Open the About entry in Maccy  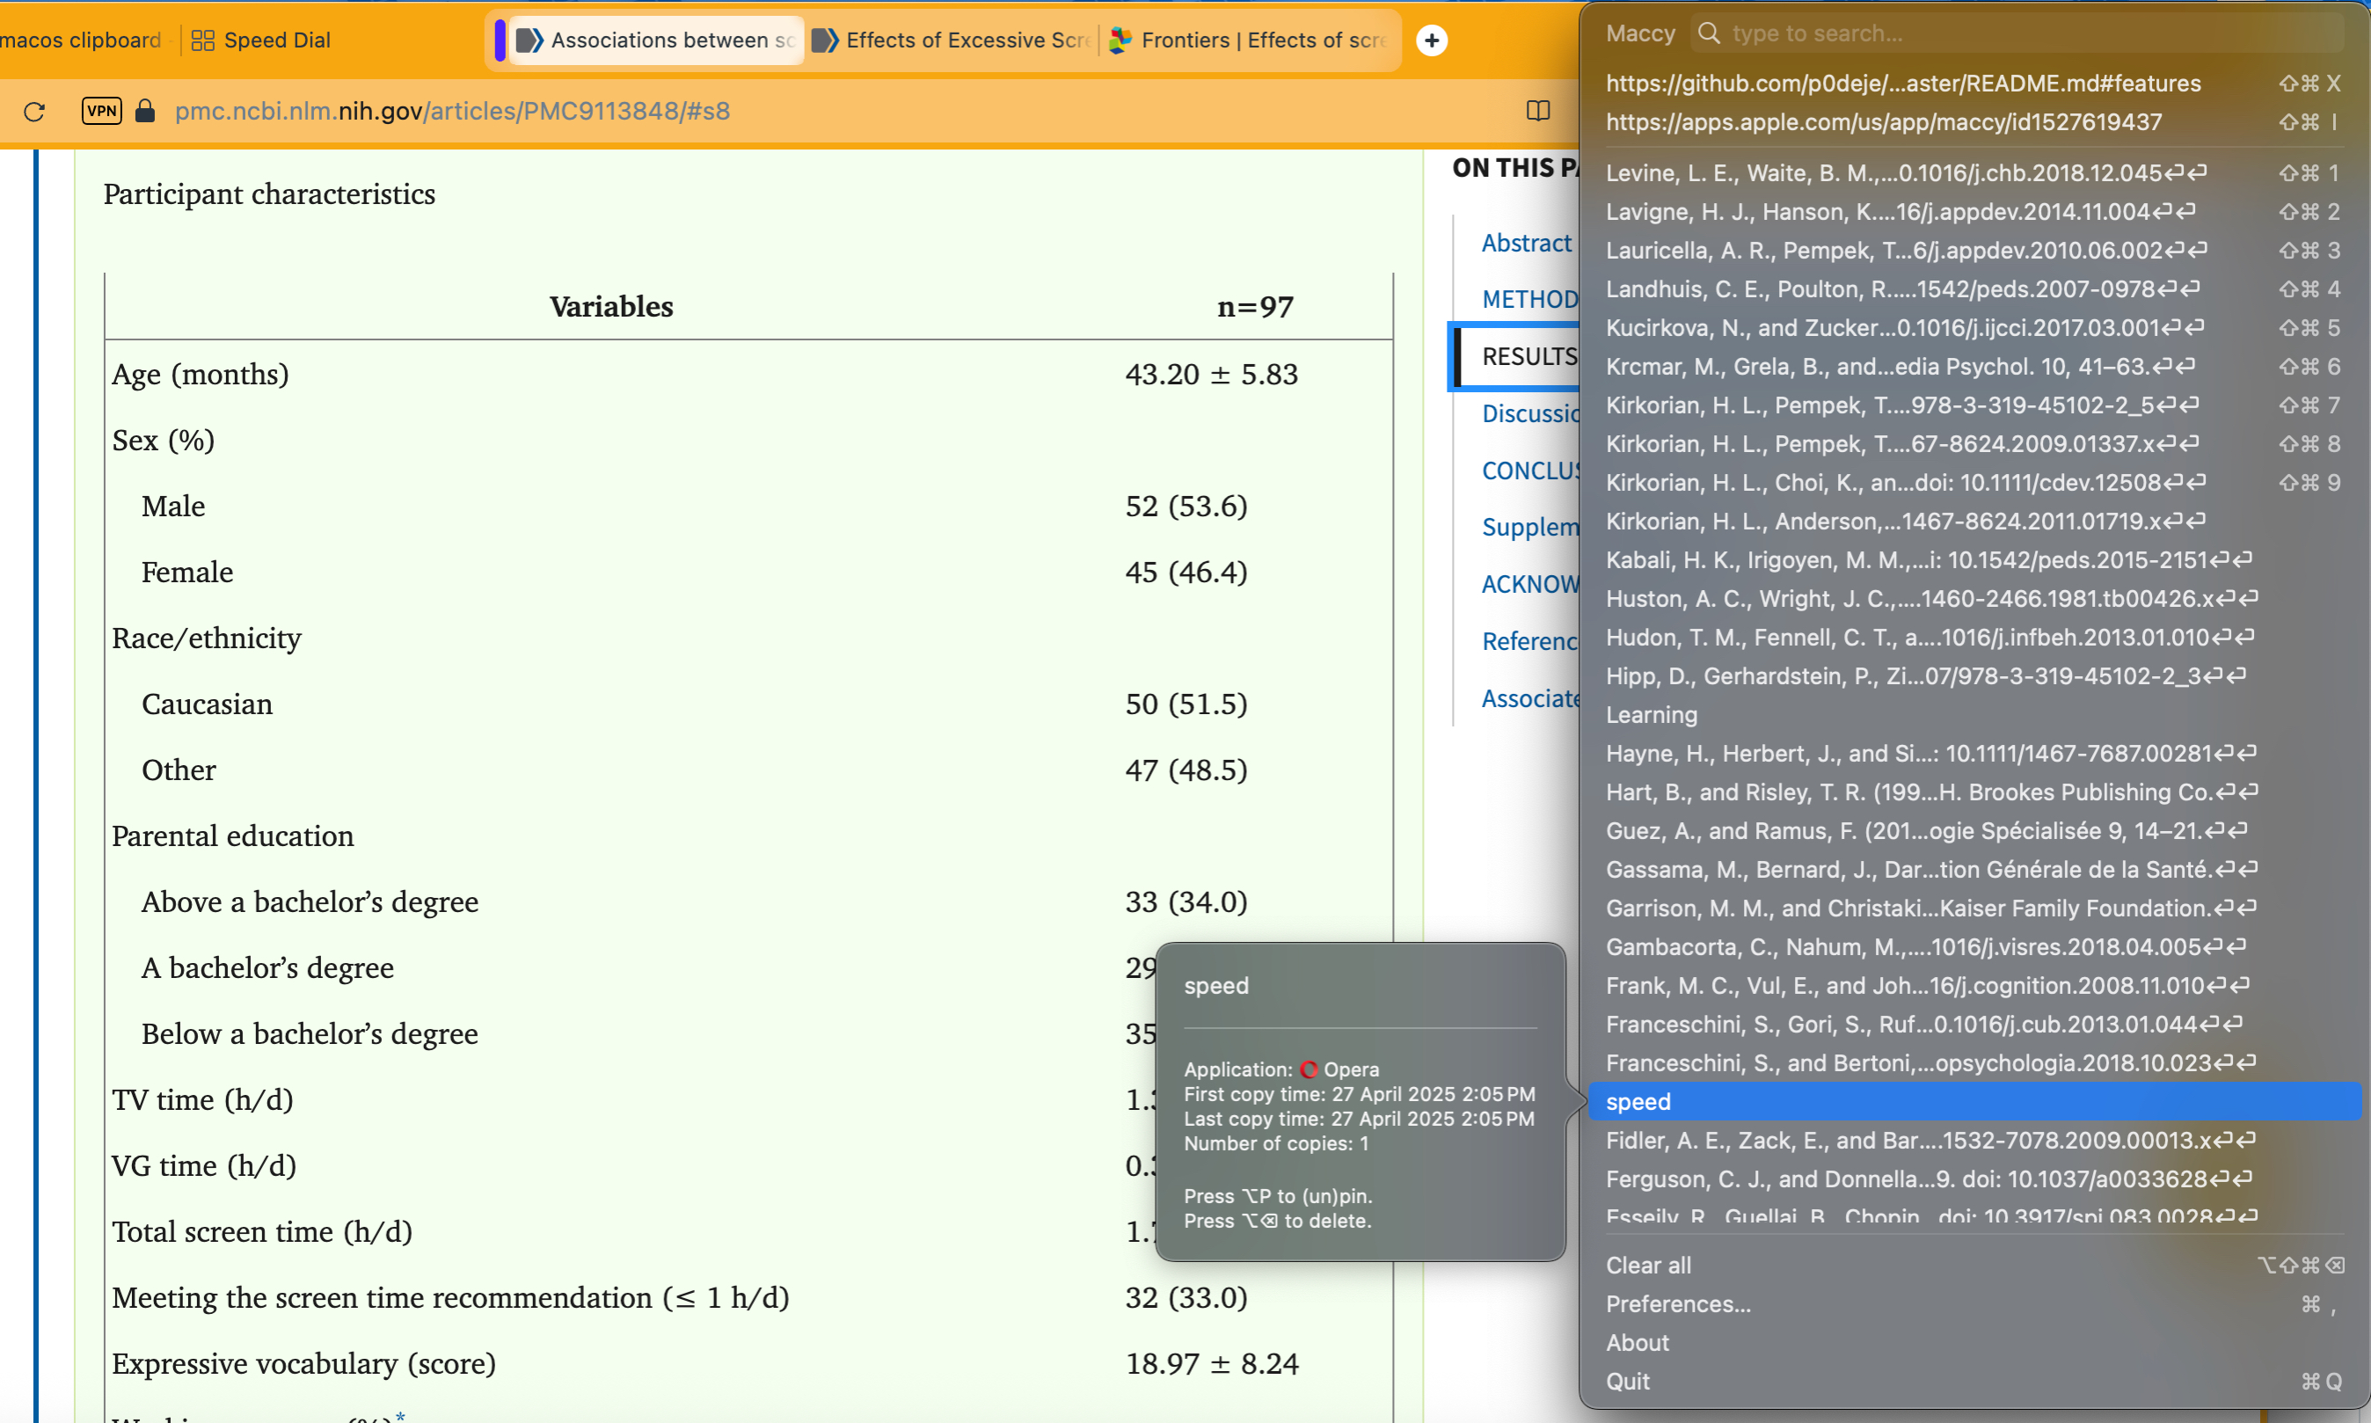1638,1342
